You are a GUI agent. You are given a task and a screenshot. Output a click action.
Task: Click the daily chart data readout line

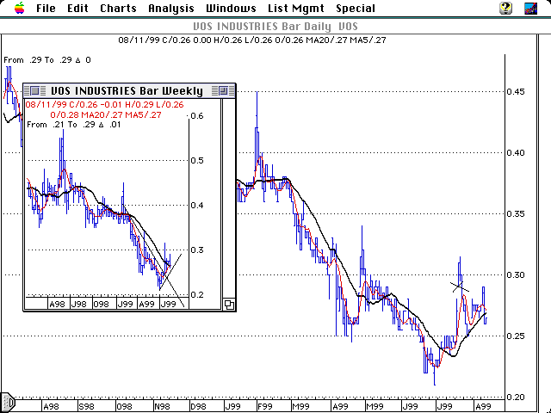(252, 40)
